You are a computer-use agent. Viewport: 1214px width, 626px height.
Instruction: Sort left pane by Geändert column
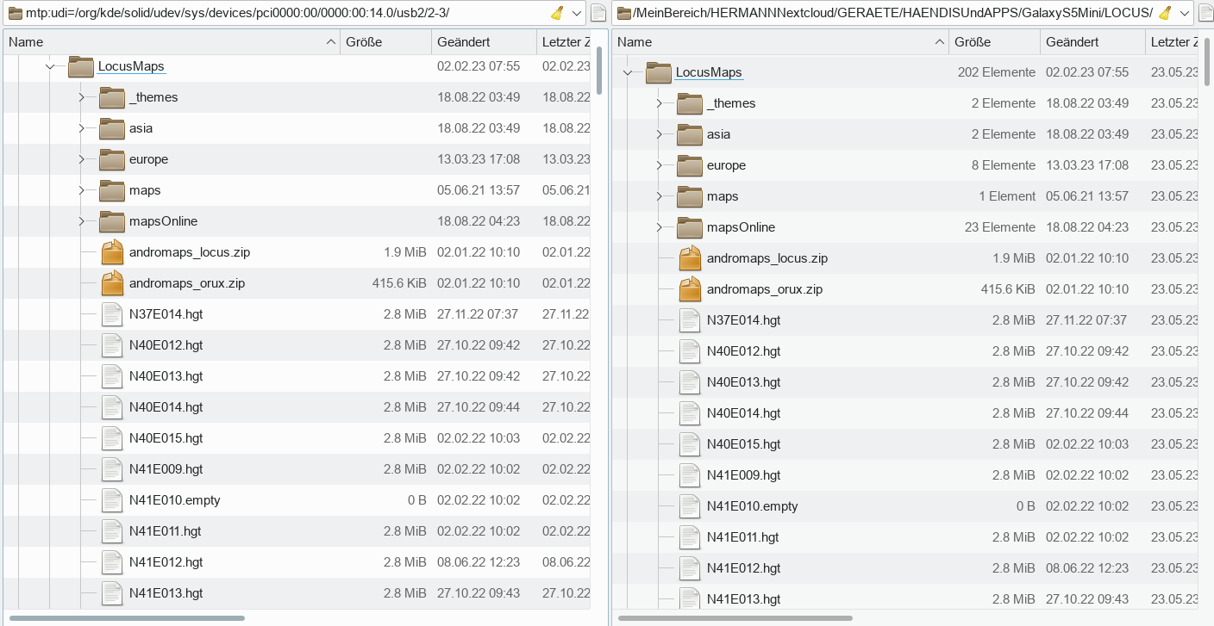click(x=484, y=41)
